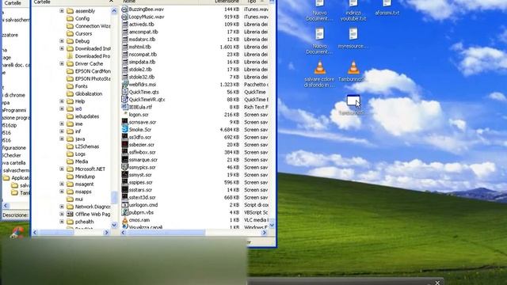
Task: Select the Logs folder in tree
Action: [x=80, y=154]
